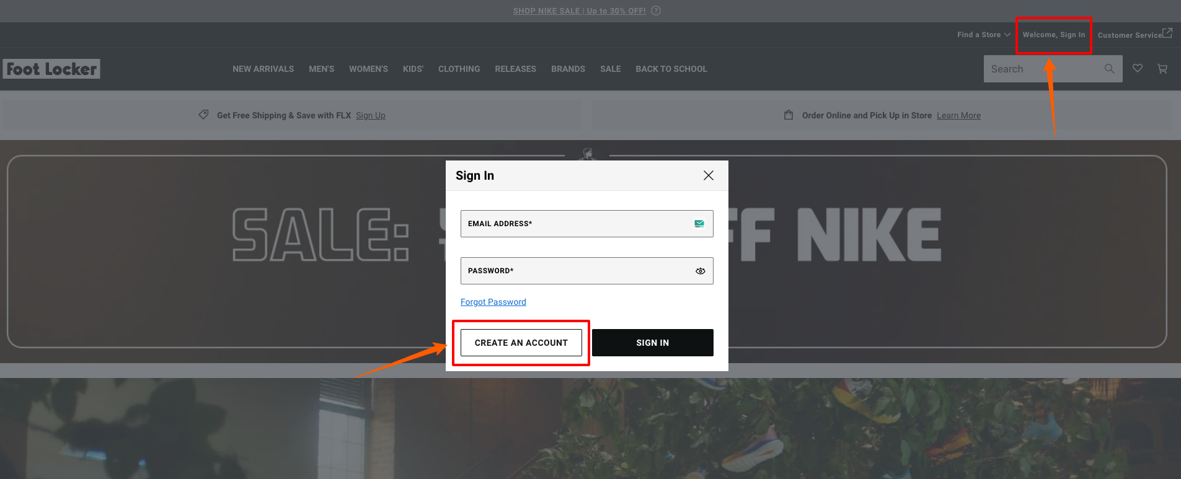
Task: Click the price tag shipping icon
Action: point(203,115)
